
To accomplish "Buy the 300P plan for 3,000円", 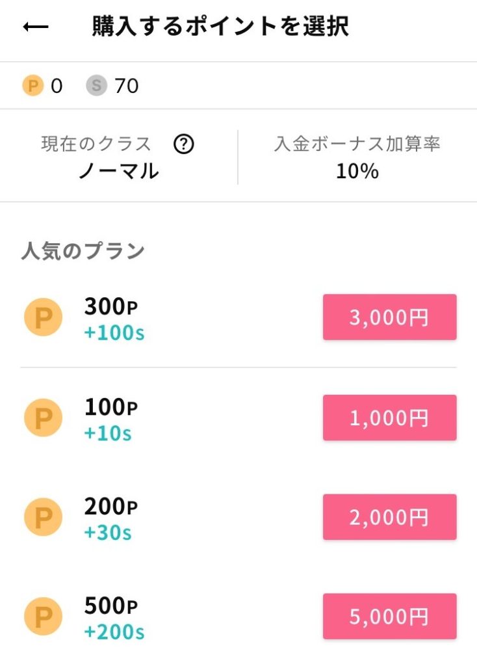I will [x=389, y=317].
